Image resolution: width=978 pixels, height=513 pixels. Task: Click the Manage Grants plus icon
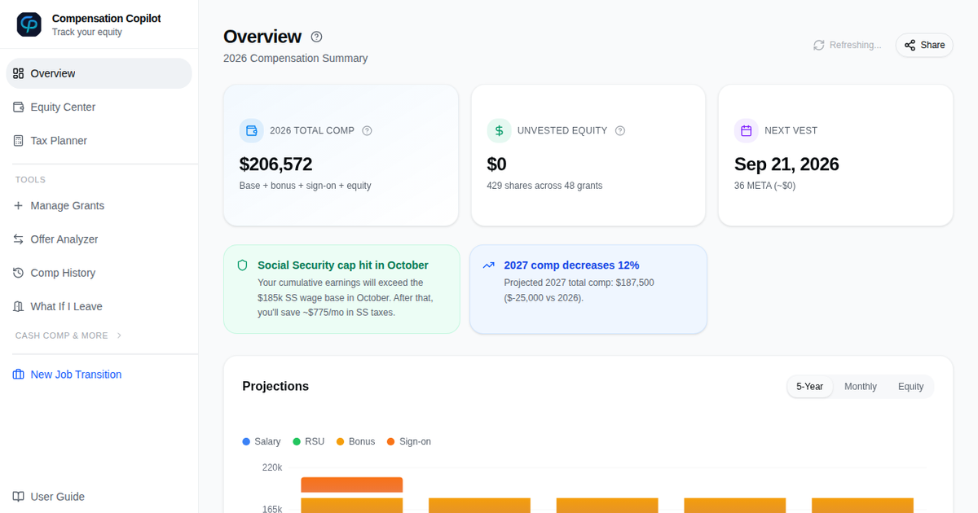(19, 206)
